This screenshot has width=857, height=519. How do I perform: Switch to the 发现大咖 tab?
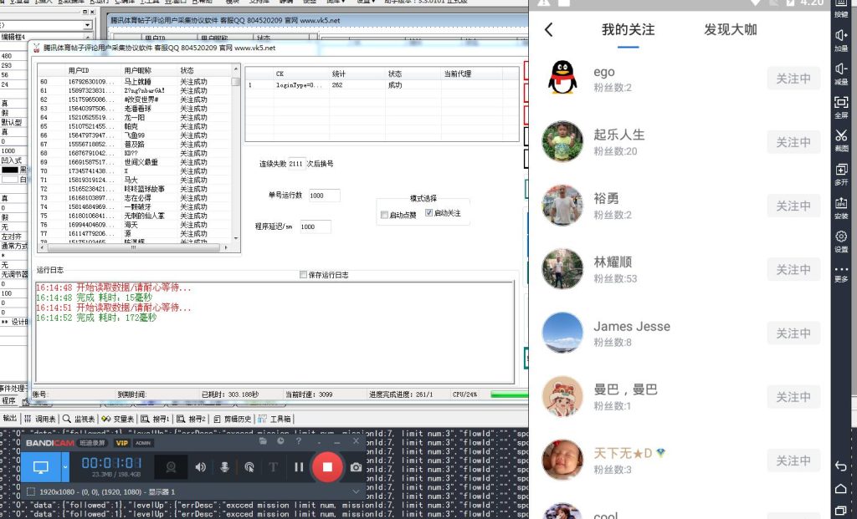(730, 30)
